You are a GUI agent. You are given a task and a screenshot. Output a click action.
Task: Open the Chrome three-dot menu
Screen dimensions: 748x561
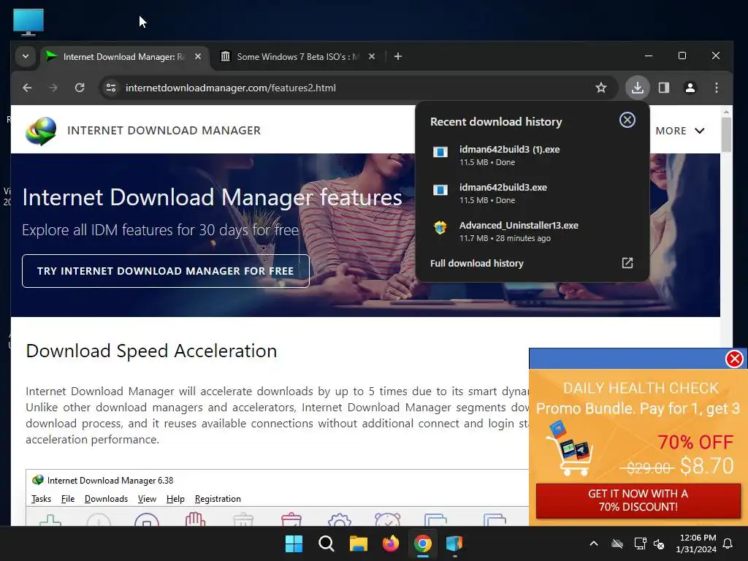click(716, 88)
